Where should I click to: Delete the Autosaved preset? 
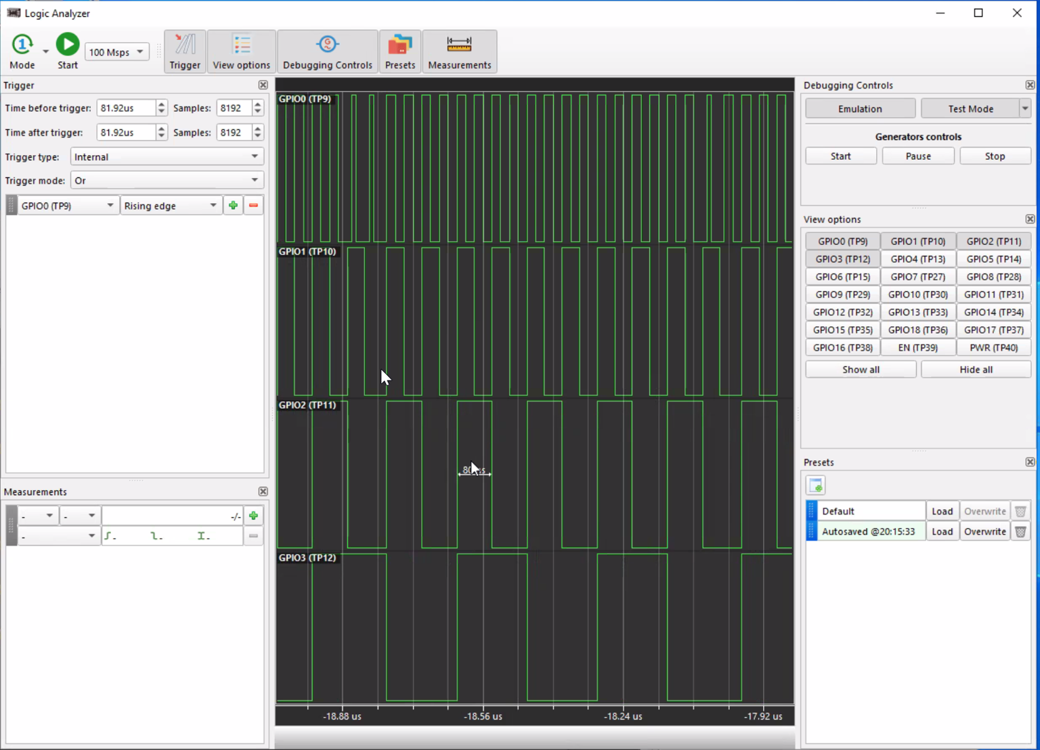1020,531
